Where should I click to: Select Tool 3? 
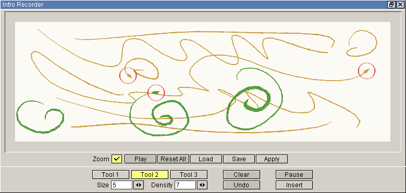point(189,175)
